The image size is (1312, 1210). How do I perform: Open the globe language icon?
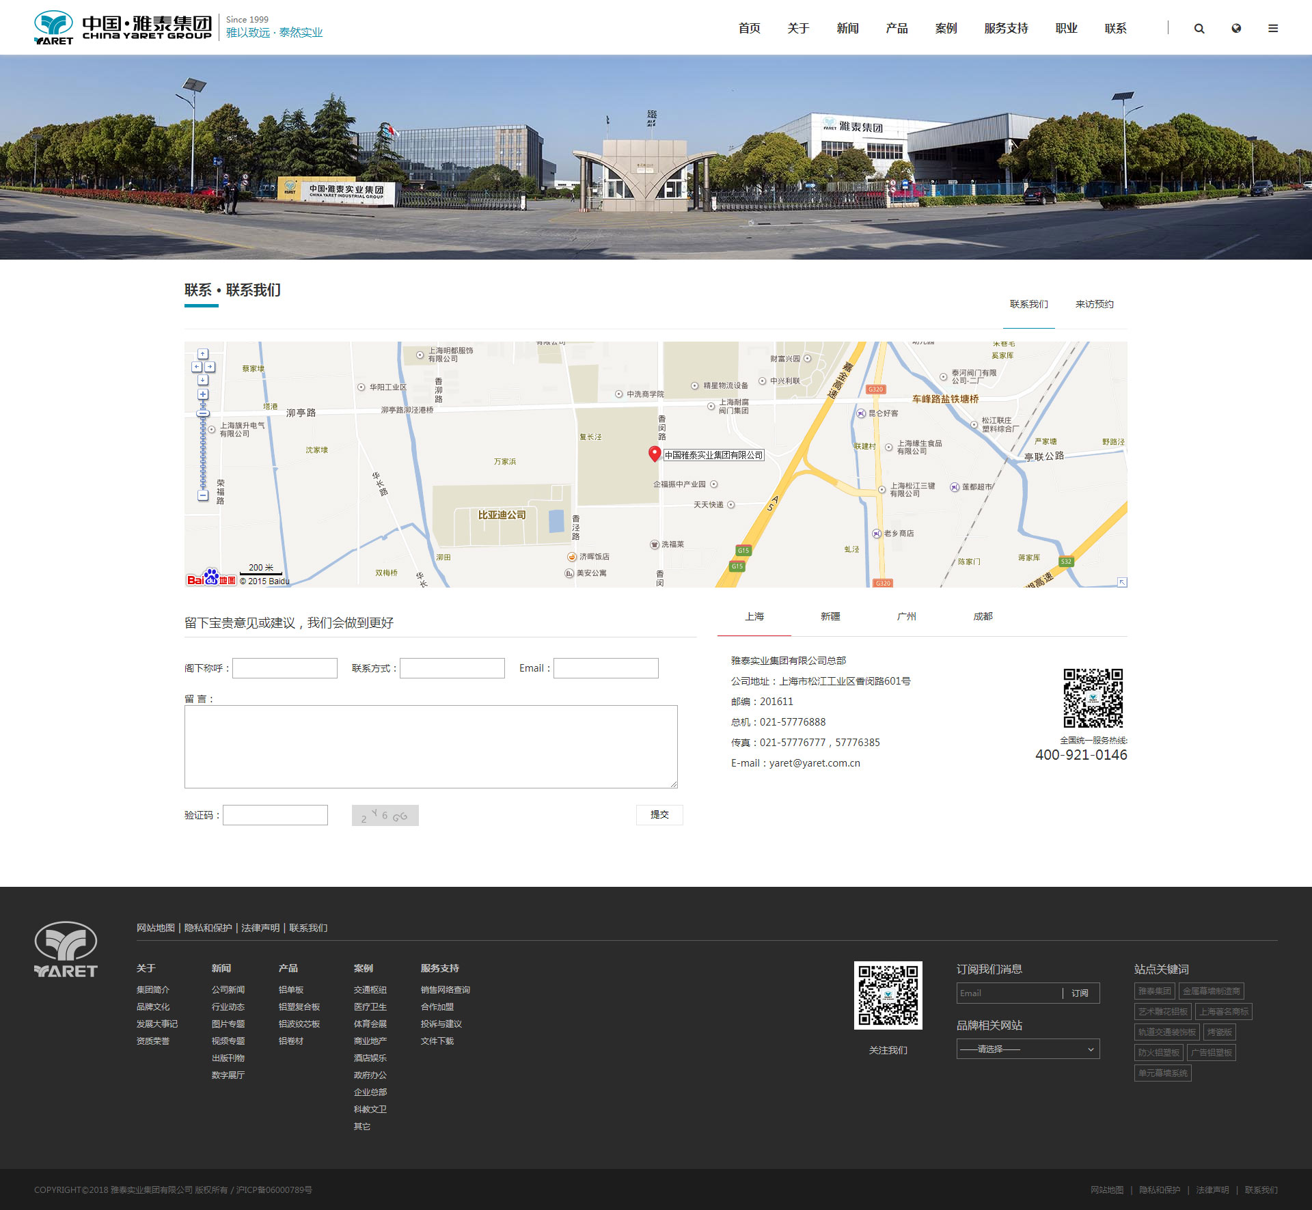[1236, 29]
